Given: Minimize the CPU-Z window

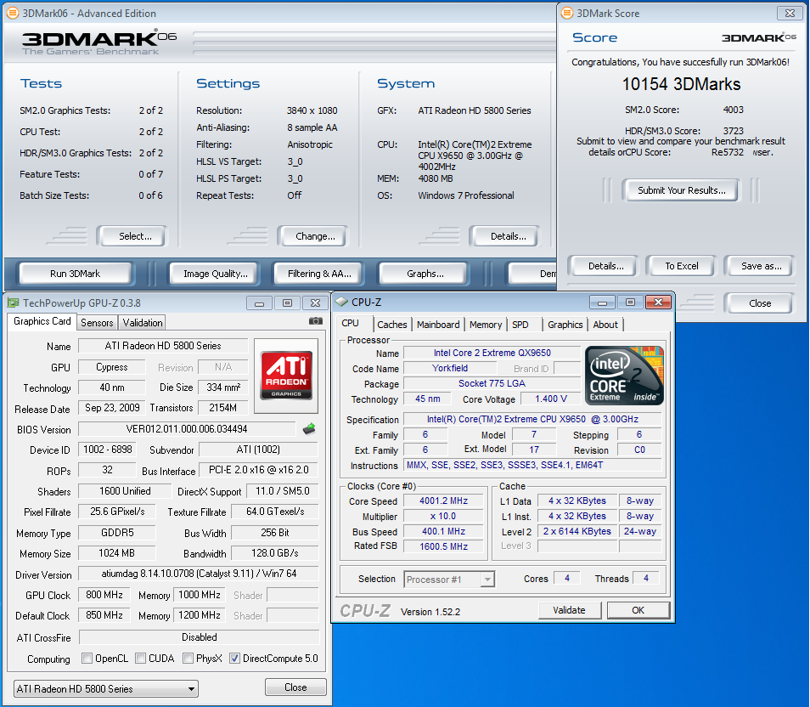Looking at the screenshot, I should [602, 302].
